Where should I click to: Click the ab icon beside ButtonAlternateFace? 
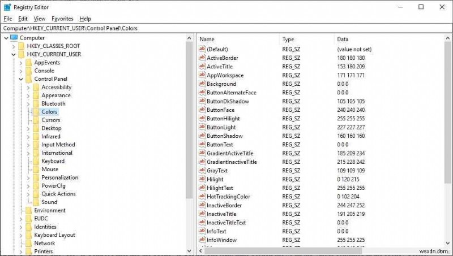(x=202, y=92)
